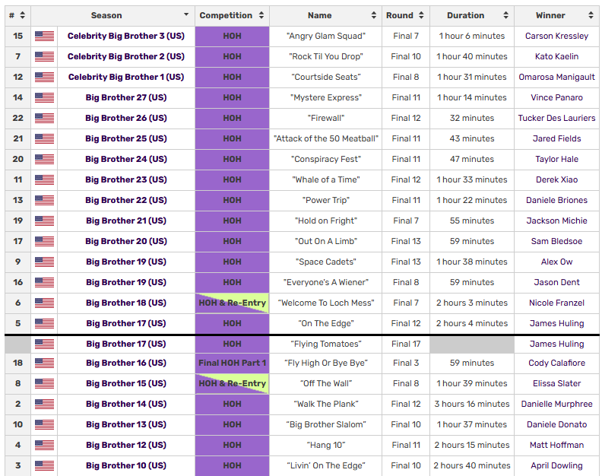Click US flag beside Big Brother 21
Image resolution: width=602 pixels, height=476 pixels.
[44, 221]
